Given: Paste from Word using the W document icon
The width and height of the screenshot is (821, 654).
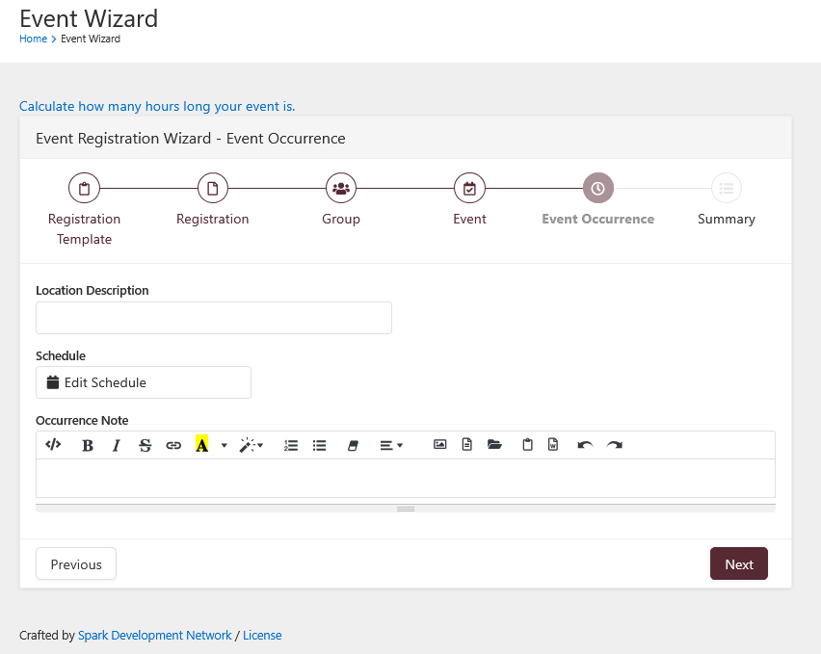Looking at the screenshot, I should 553,445.
